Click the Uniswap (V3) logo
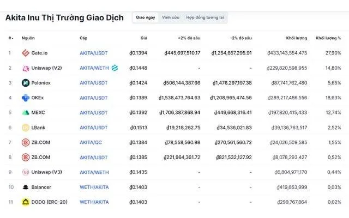The height and width of the screenshot is (218, 349). click(26, 172)
